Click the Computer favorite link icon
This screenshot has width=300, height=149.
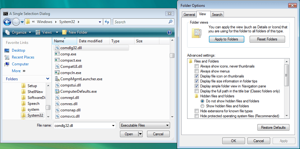(7, 64)
